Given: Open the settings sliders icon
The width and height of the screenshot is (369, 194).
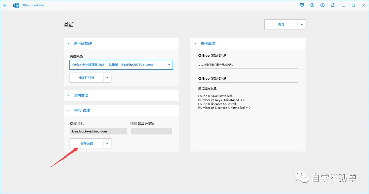Looking at the screenshot, I should pos(332,5).
